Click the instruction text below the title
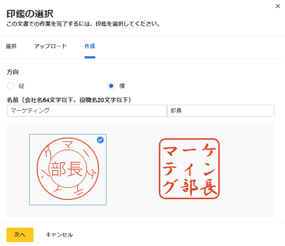Screen dimensions: 285x246 point(83,24)
